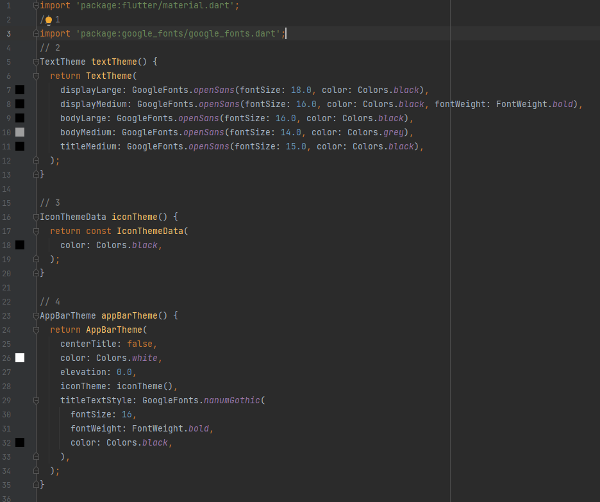
Task: Open white color swatch on line 26
Action: click(20, 358)
